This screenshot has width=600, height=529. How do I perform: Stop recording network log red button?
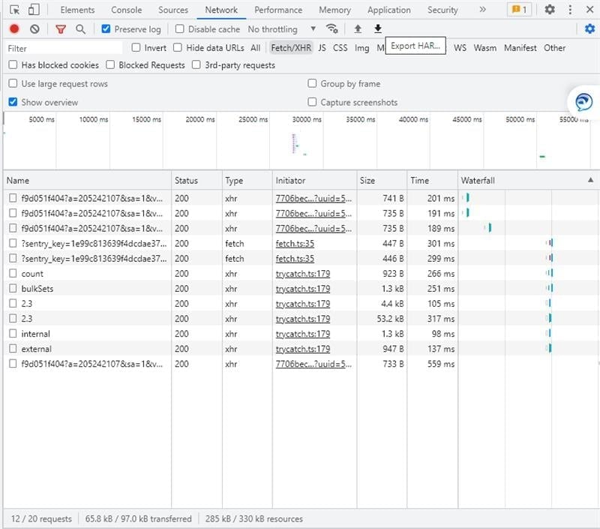pos(14,29)
